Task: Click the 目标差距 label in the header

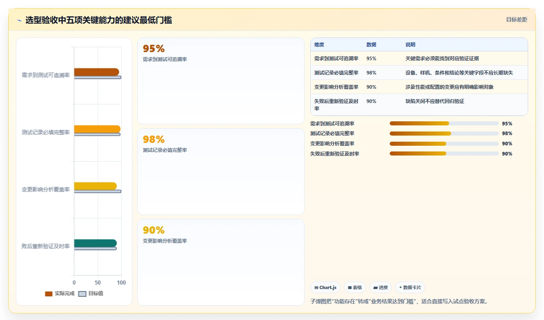Action: [517, 20]
